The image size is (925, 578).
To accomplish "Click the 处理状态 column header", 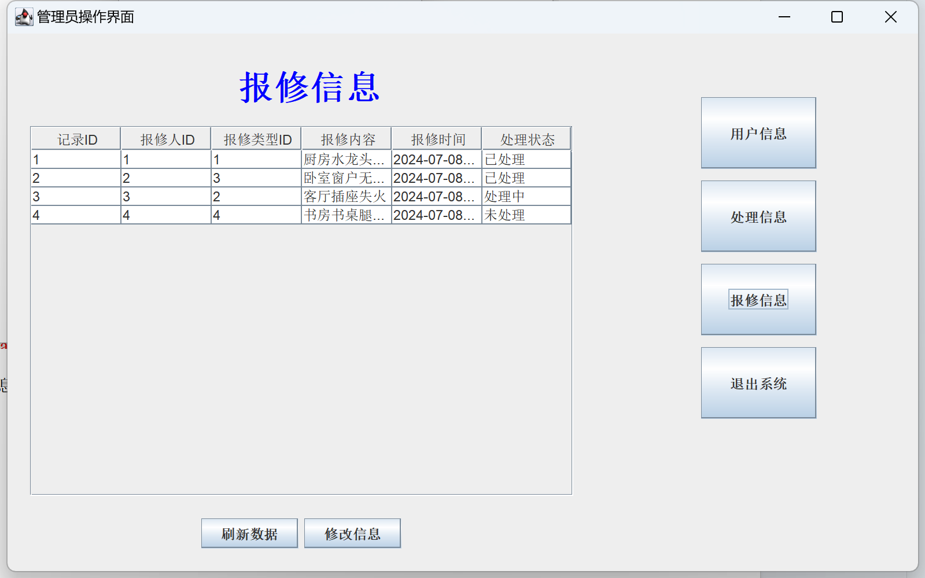I will click(526, 139).
